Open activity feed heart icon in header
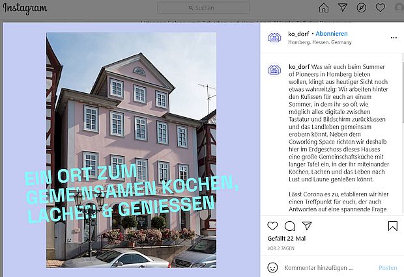This screenshot has width=404, height=277. 381,8
